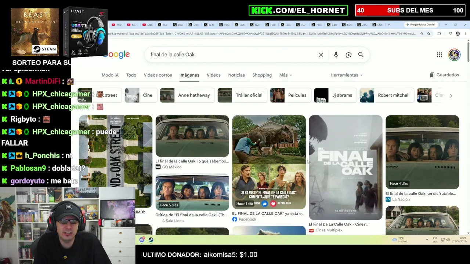Click the Google search text field
Screen dimensions: 470x264
pyautogui.click(x=231, y=55)
